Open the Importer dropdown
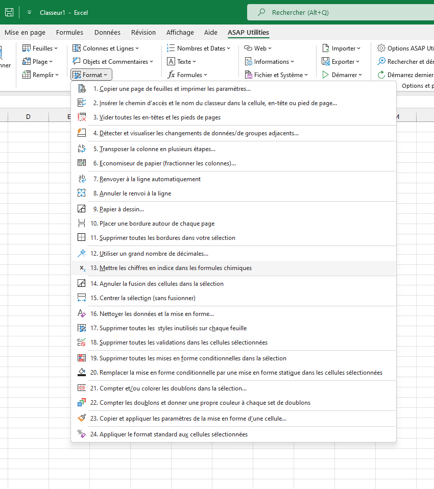 (342, 48)
